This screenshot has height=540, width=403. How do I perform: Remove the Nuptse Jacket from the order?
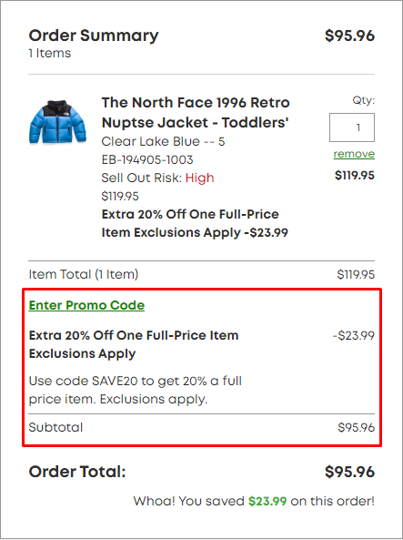pyautogui.click(x=354, y=154)
